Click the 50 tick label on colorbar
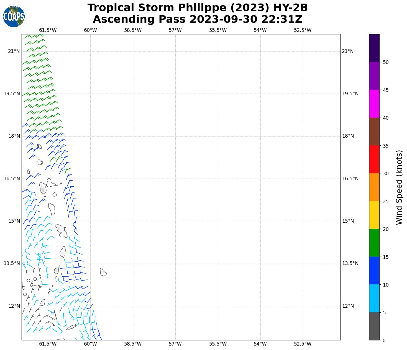407x350 pixels. pos(385,62)
